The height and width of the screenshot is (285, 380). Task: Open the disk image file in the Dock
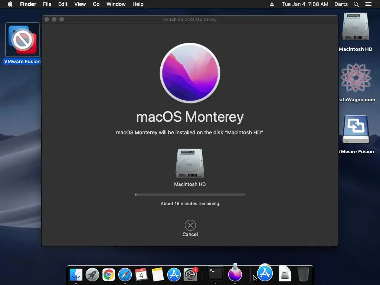(x=285, y=273)
